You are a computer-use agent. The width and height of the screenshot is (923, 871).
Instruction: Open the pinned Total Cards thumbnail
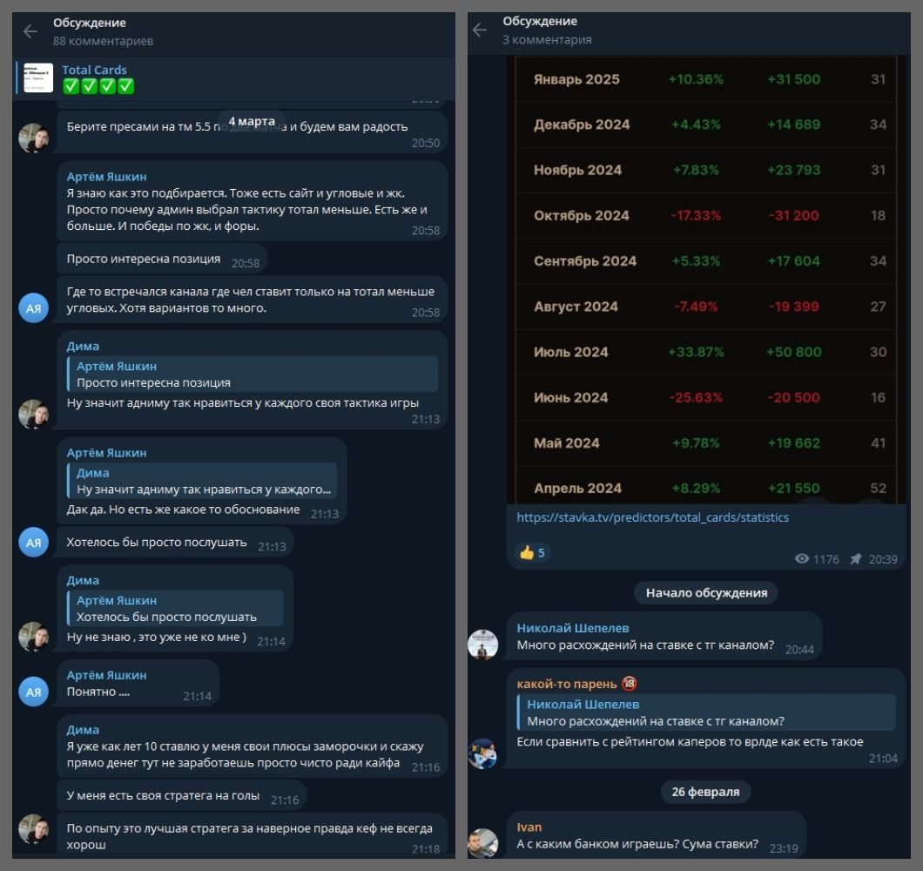click(x=38, y=78)
